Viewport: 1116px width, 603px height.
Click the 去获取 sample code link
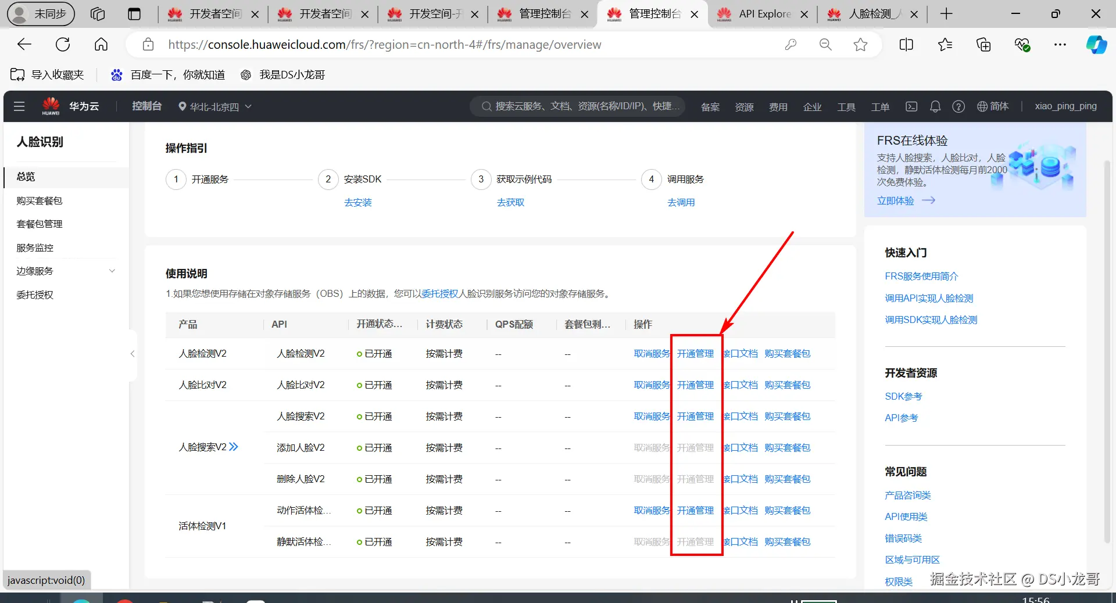click(511, 203)
